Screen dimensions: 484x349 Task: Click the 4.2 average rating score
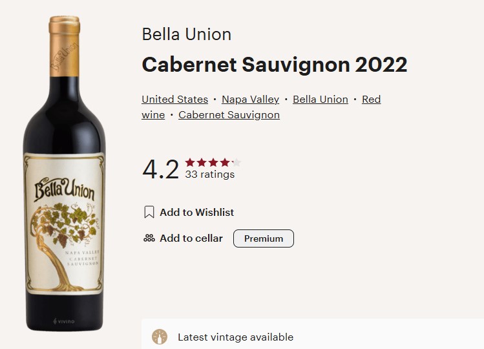[x=160, y=169]
